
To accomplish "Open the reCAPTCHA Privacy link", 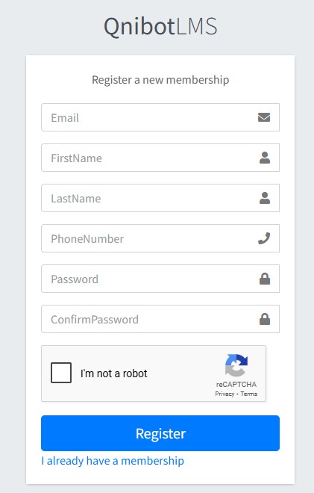I will [224, 394].
